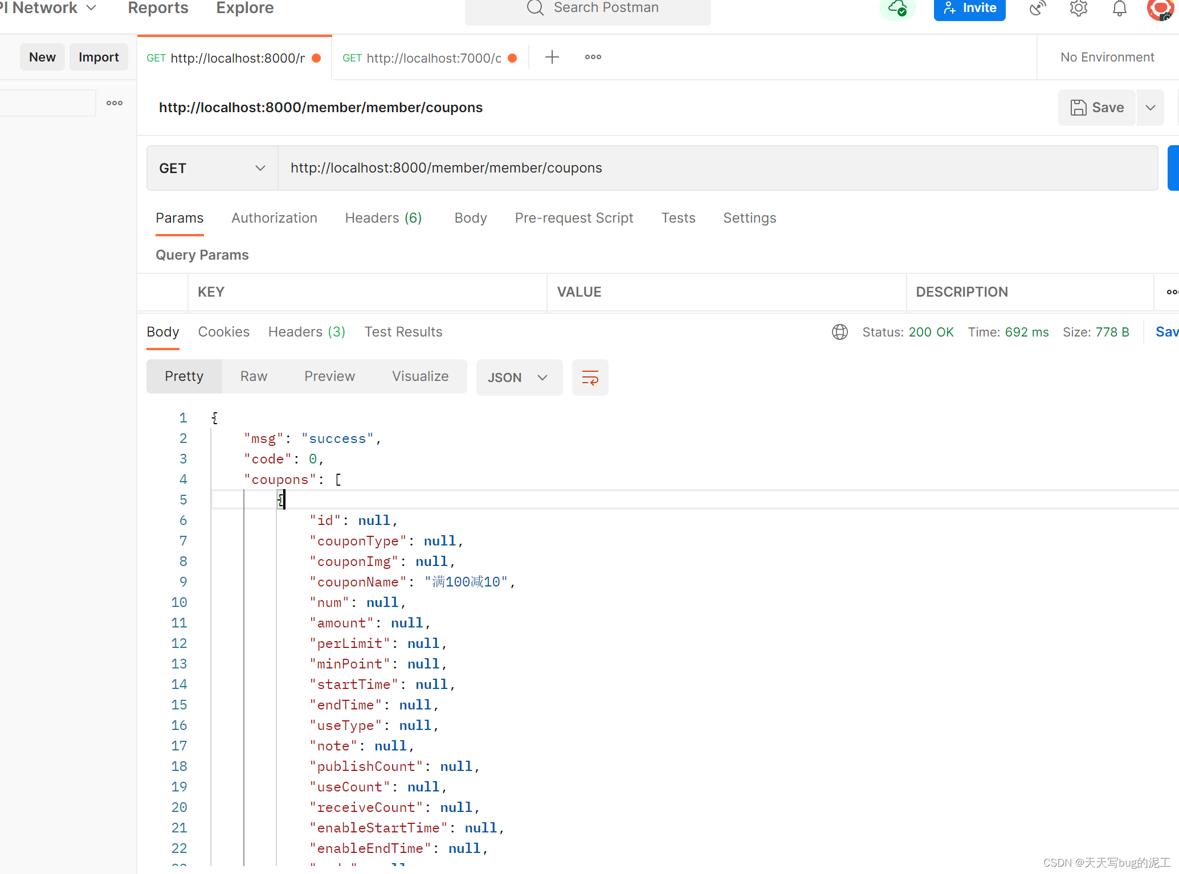Switch to localhost:7000 request tab
The height and width of the screenshot is (874, 1179).
[430, 58]
